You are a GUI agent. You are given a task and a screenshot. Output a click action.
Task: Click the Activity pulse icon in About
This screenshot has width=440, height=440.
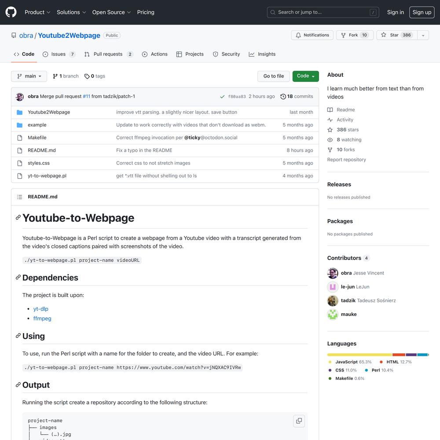tap(330, 120)
